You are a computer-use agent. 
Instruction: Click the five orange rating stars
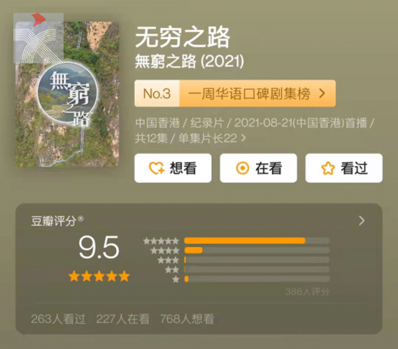pos(99,276)
